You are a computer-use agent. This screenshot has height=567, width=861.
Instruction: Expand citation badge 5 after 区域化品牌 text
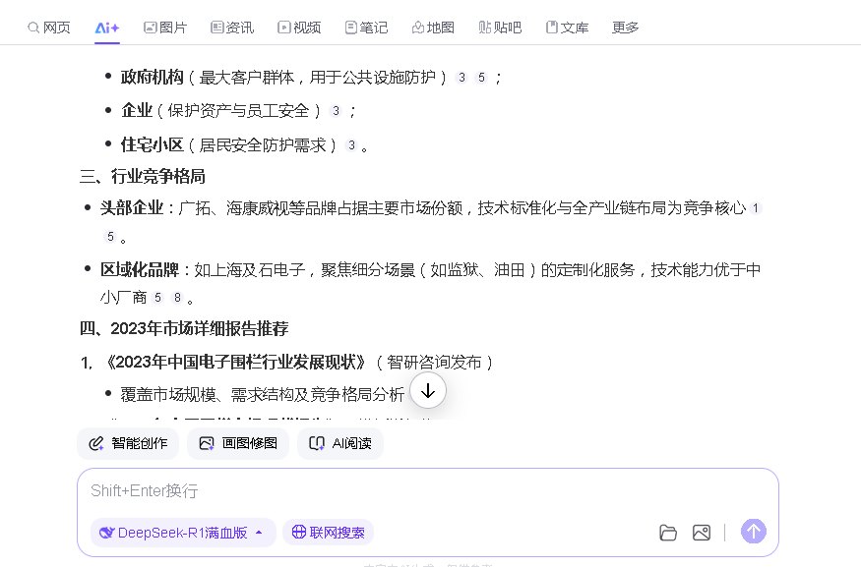(x=157, y=296)
